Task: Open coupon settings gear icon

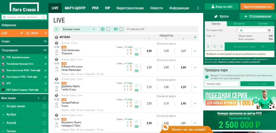Action: coord(215,46)
